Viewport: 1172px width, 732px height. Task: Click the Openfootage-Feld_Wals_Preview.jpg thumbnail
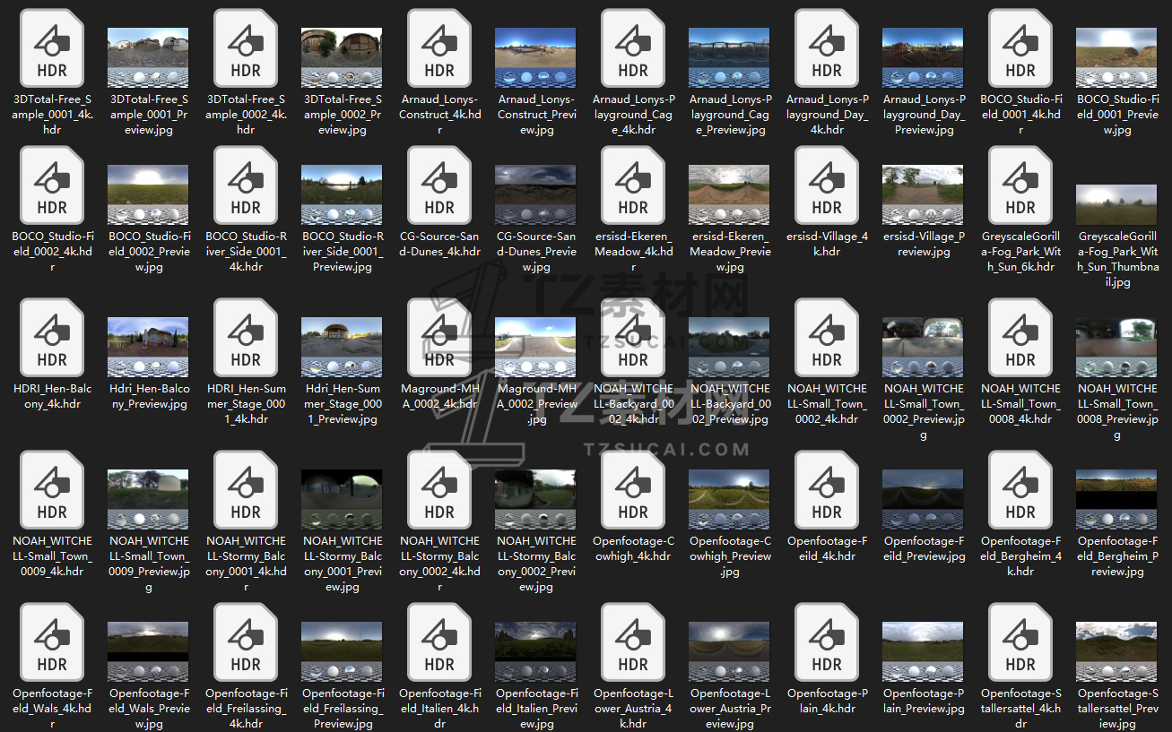point(148,652)
